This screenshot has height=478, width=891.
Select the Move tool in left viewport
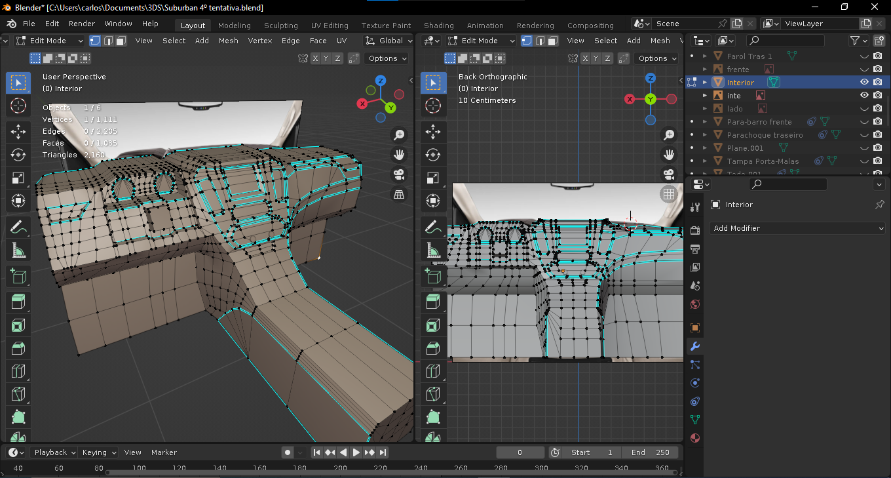18,131
